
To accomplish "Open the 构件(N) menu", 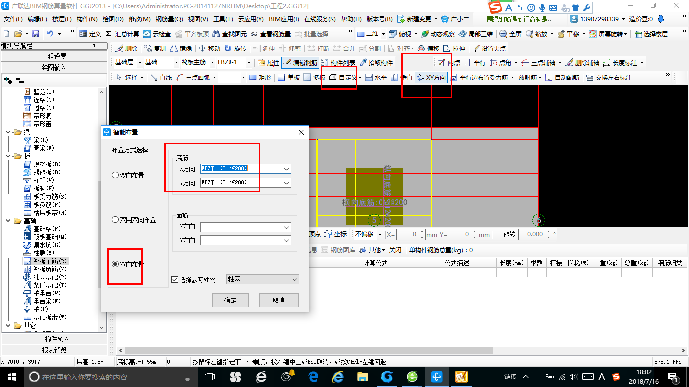I will coord(87,19).
